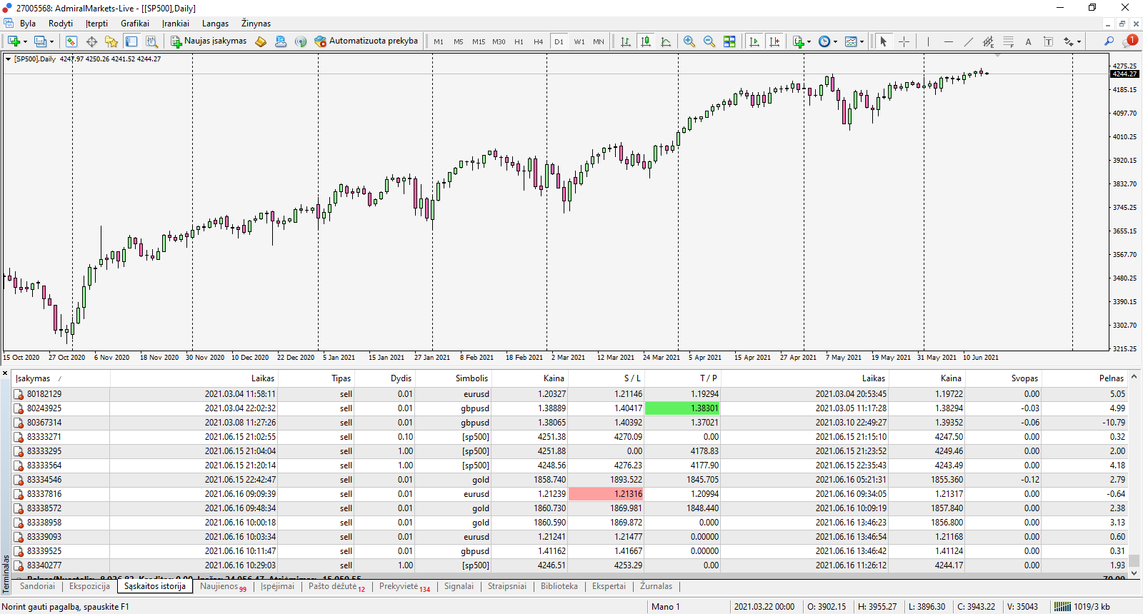The image size is (1143, 614).
Task: Select the text label tool
Action: 1029,41
